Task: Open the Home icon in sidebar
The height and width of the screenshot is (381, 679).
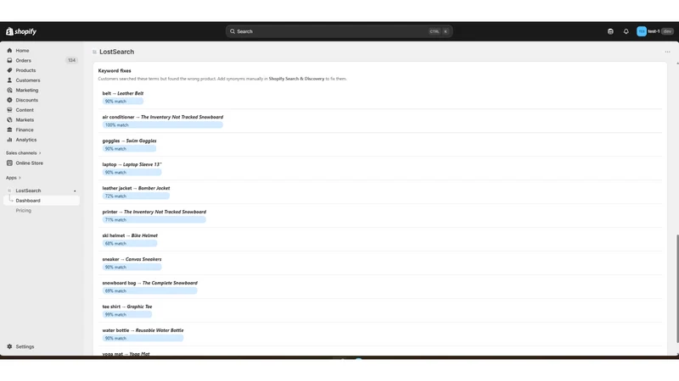Action: pyautogui.click(x=9, y=51)
